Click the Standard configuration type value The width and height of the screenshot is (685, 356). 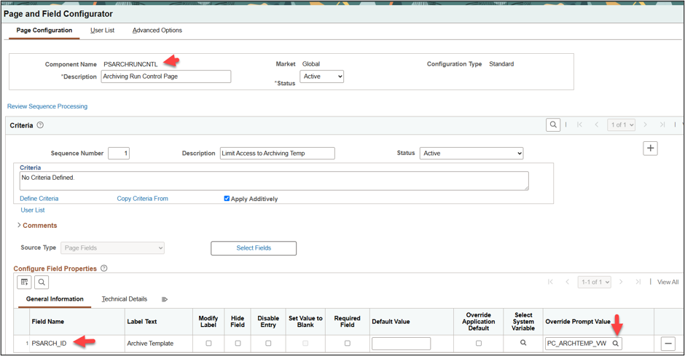[x=501, y=63]
